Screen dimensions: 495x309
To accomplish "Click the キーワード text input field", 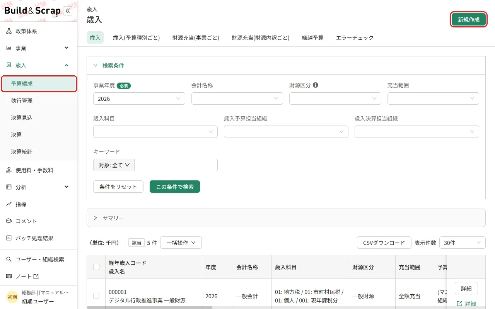I will (x=176, y=165).
